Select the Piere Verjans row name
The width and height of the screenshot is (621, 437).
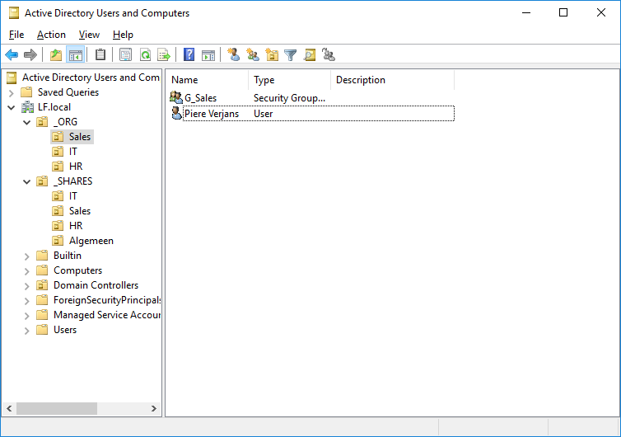(212, 114)
